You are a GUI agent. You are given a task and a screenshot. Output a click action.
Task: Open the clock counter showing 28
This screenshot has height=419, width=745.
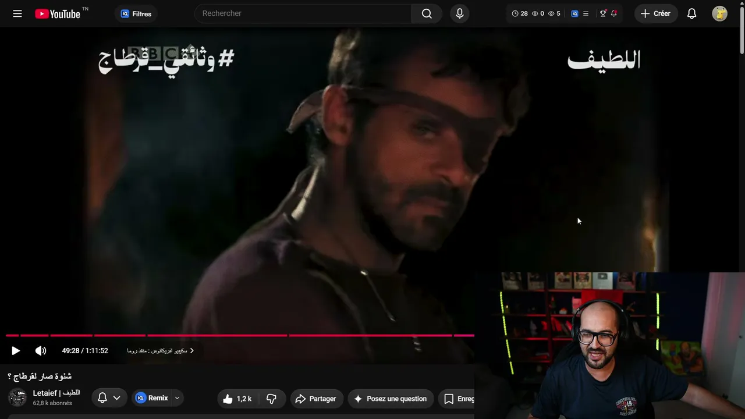[520, 13]
